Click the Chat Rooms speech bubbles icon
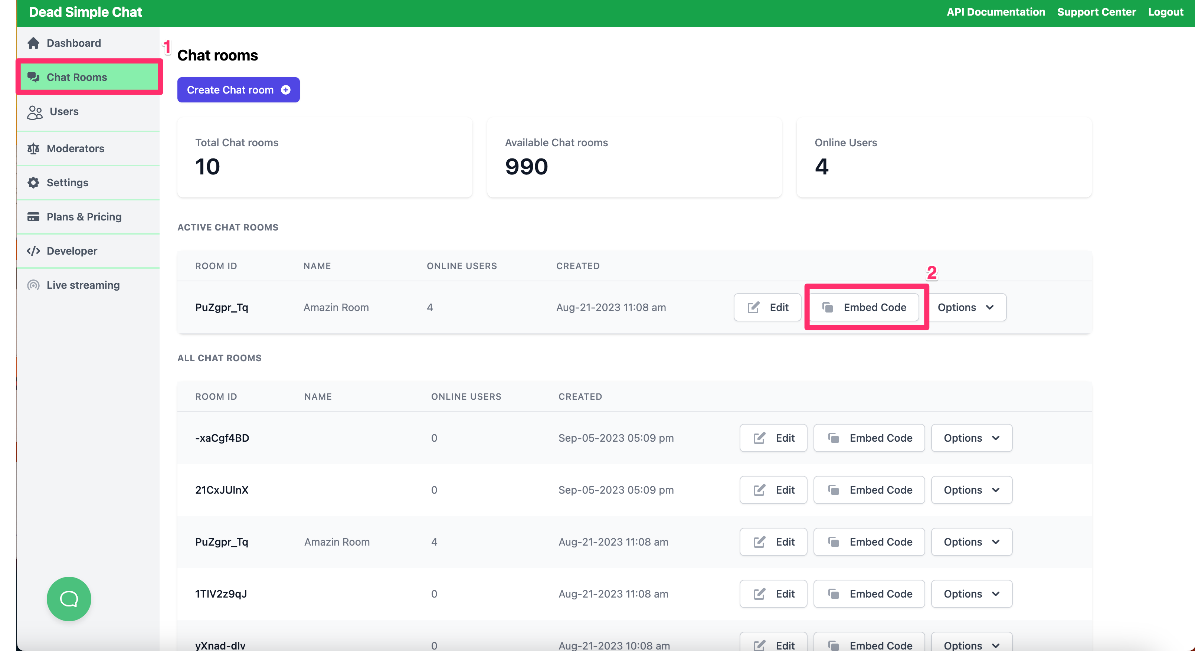 33,77
